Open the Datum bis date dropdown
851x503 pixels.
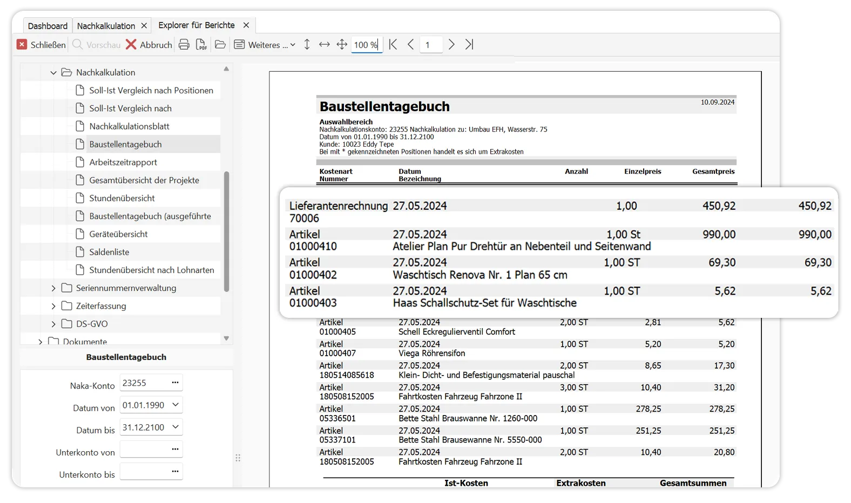click(175, 427)
